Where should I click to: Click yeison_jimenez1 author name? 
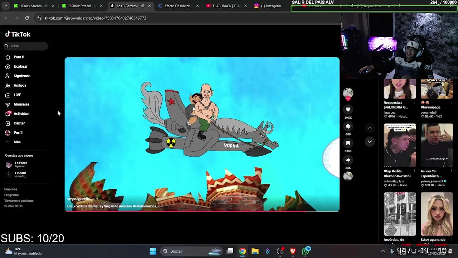click(x=432, y=181)
